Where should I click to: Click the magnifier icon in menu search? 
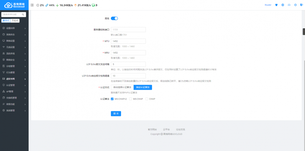click(23, 15)
